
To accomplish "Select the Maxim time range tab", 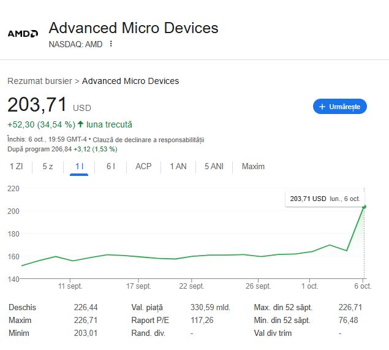I will point(253,166).
